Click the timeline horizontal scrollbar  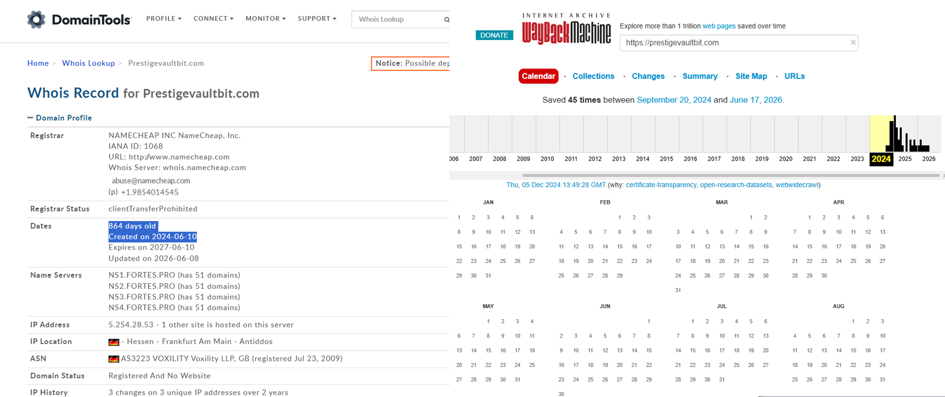(730, 176)
